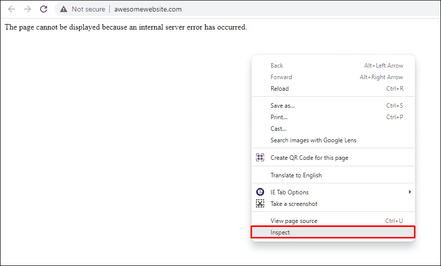Select Forward in the context menu
The height and width of the screenshot is (266, 441).
point(333,77)
